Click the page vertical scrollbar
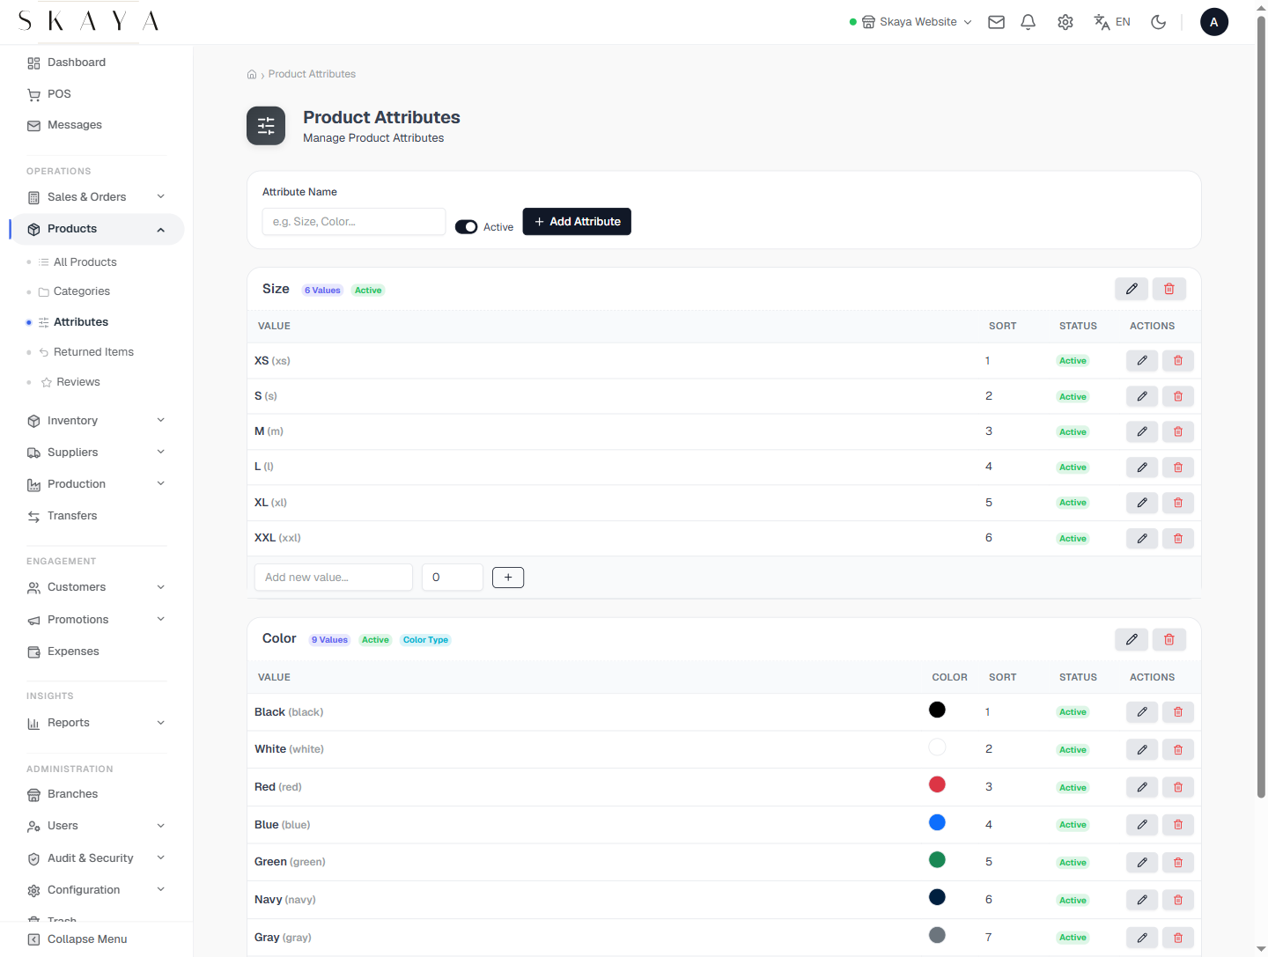The image size is (1268, 957). tap(1261, 405)
